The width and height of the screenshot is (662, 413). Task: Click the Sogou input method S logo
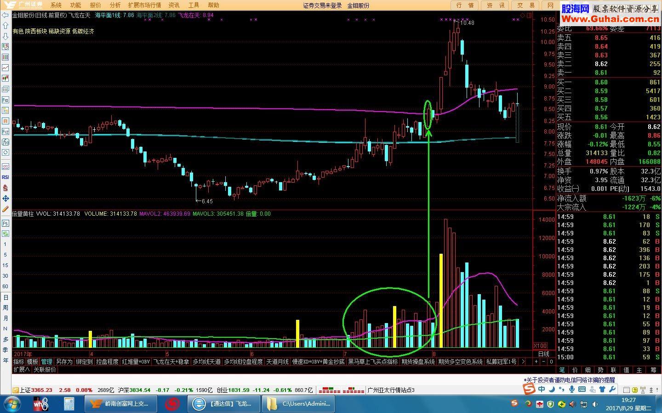[529, 389]
